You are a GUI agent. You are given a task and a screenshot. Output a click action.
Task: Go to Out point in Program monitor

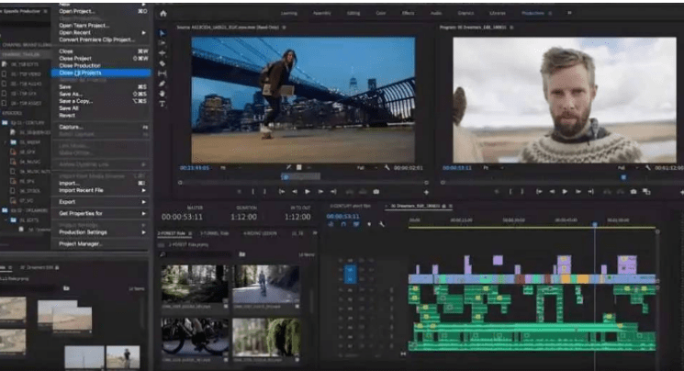pyautogui.click(x=591, y=192)
